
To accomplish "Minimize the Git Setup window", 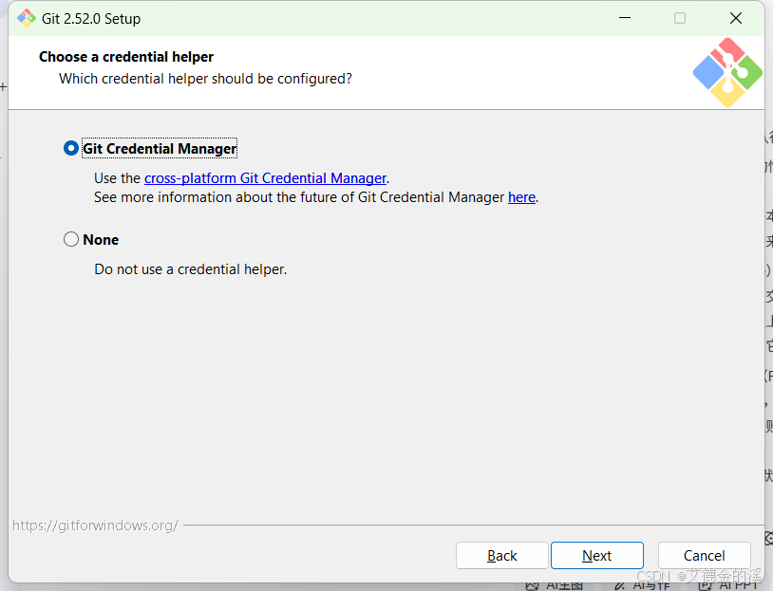I will pos(625,18).
